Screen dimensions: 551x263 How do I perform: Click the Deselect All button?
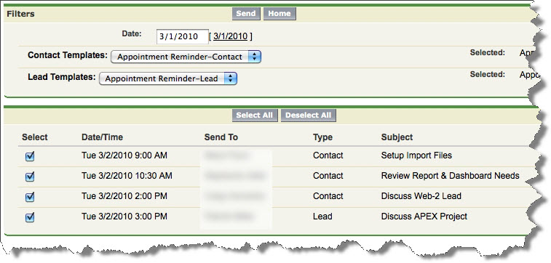point(308,116)
